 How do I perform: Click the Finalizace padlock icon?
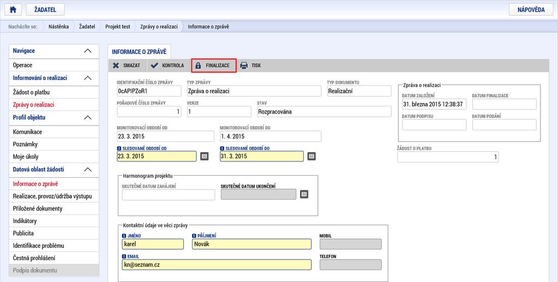tap(199, 65)
